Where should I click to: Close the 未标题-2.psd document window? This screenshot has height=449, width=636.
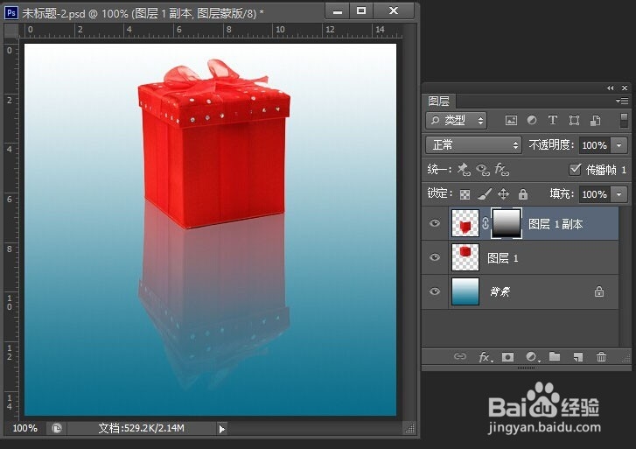point(394,11)
